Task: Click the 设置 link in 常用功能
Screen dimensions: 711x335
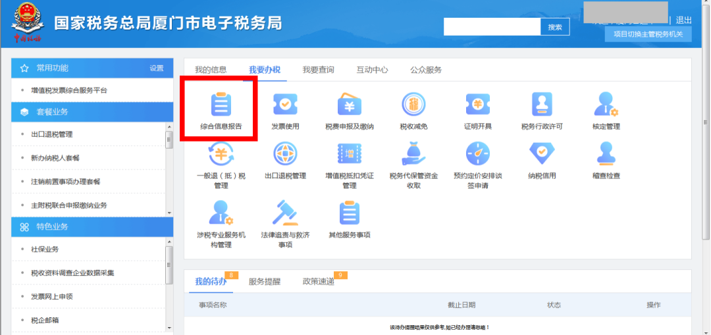Action: pos(157,68)
